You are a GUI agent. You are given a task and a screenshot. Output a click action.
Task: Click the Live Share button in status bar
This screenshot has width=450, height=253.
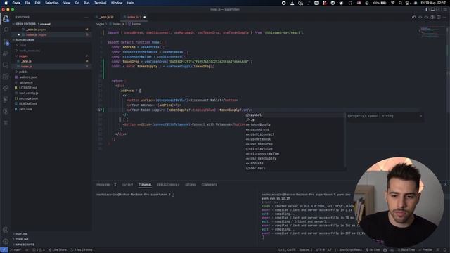tap(58, 250)
